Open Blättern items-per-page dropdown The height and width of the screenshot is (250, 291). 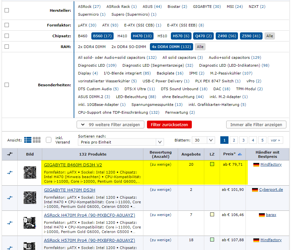[203, 140]
